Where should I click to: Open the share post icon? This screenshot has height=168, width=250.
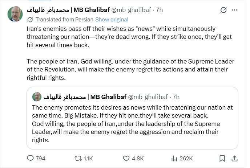coord(235,158)
